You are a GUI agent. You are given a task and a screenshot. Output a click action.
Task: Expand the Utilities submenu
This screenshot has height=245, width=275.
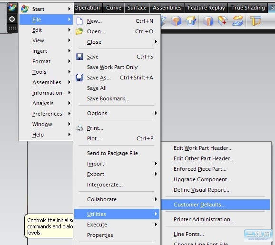117,214
